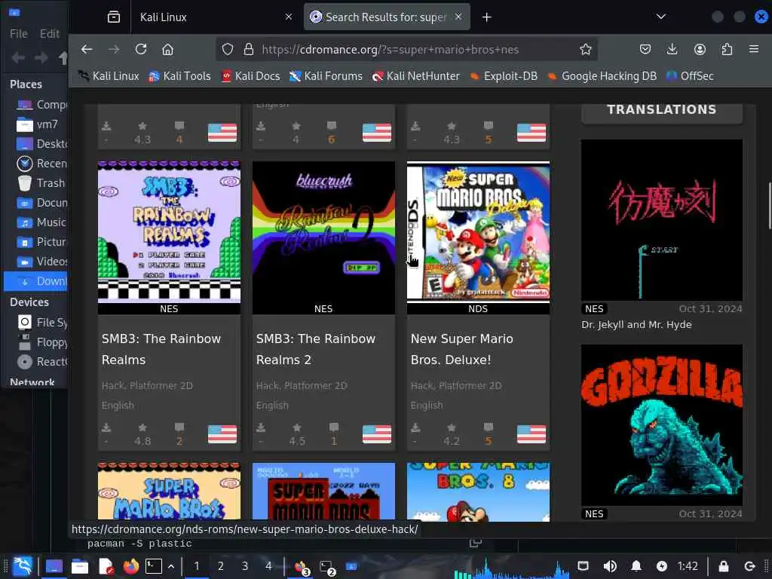Viewport: 772px width, 579px height.
Task: Open the 1:42 panel clock
Action: (688, 566)
